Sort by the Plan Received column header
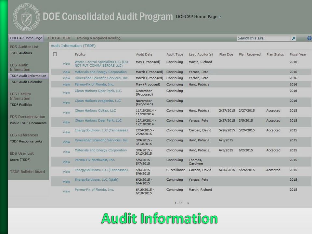Screen dimensions: 312x234 250,54
